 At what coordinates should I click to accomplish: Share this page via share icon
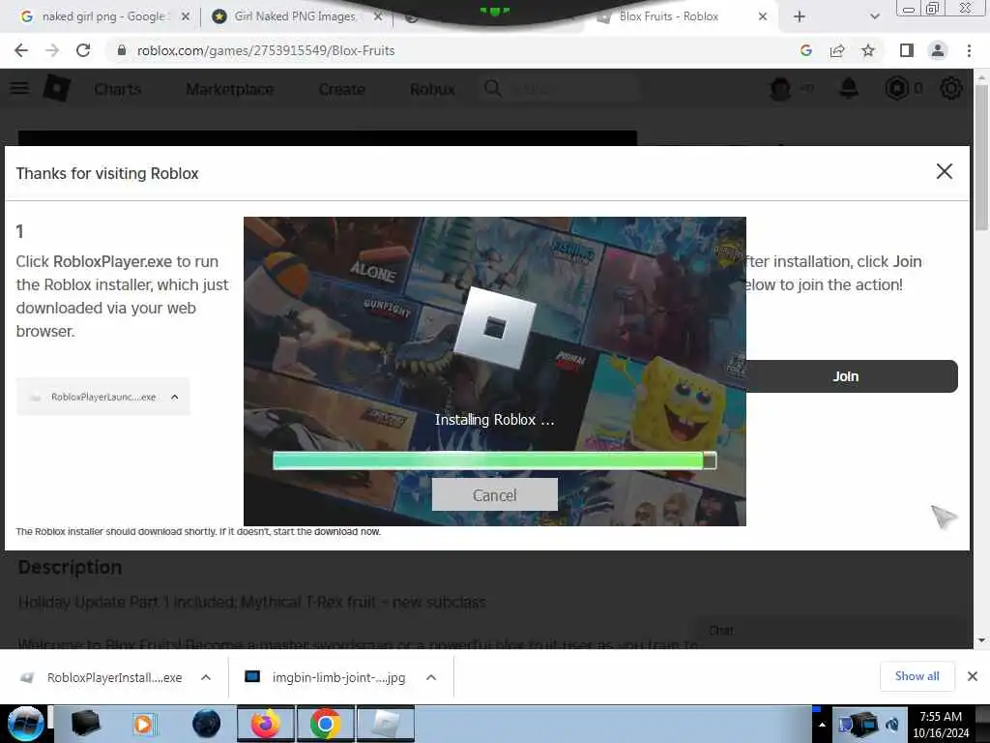[837, 50]
